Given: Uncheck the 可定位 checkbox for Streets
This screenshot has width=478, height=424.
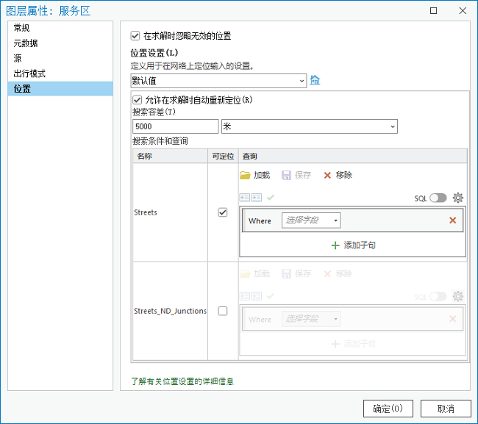Looking at the screenshot, I should (x=223, y=212).
